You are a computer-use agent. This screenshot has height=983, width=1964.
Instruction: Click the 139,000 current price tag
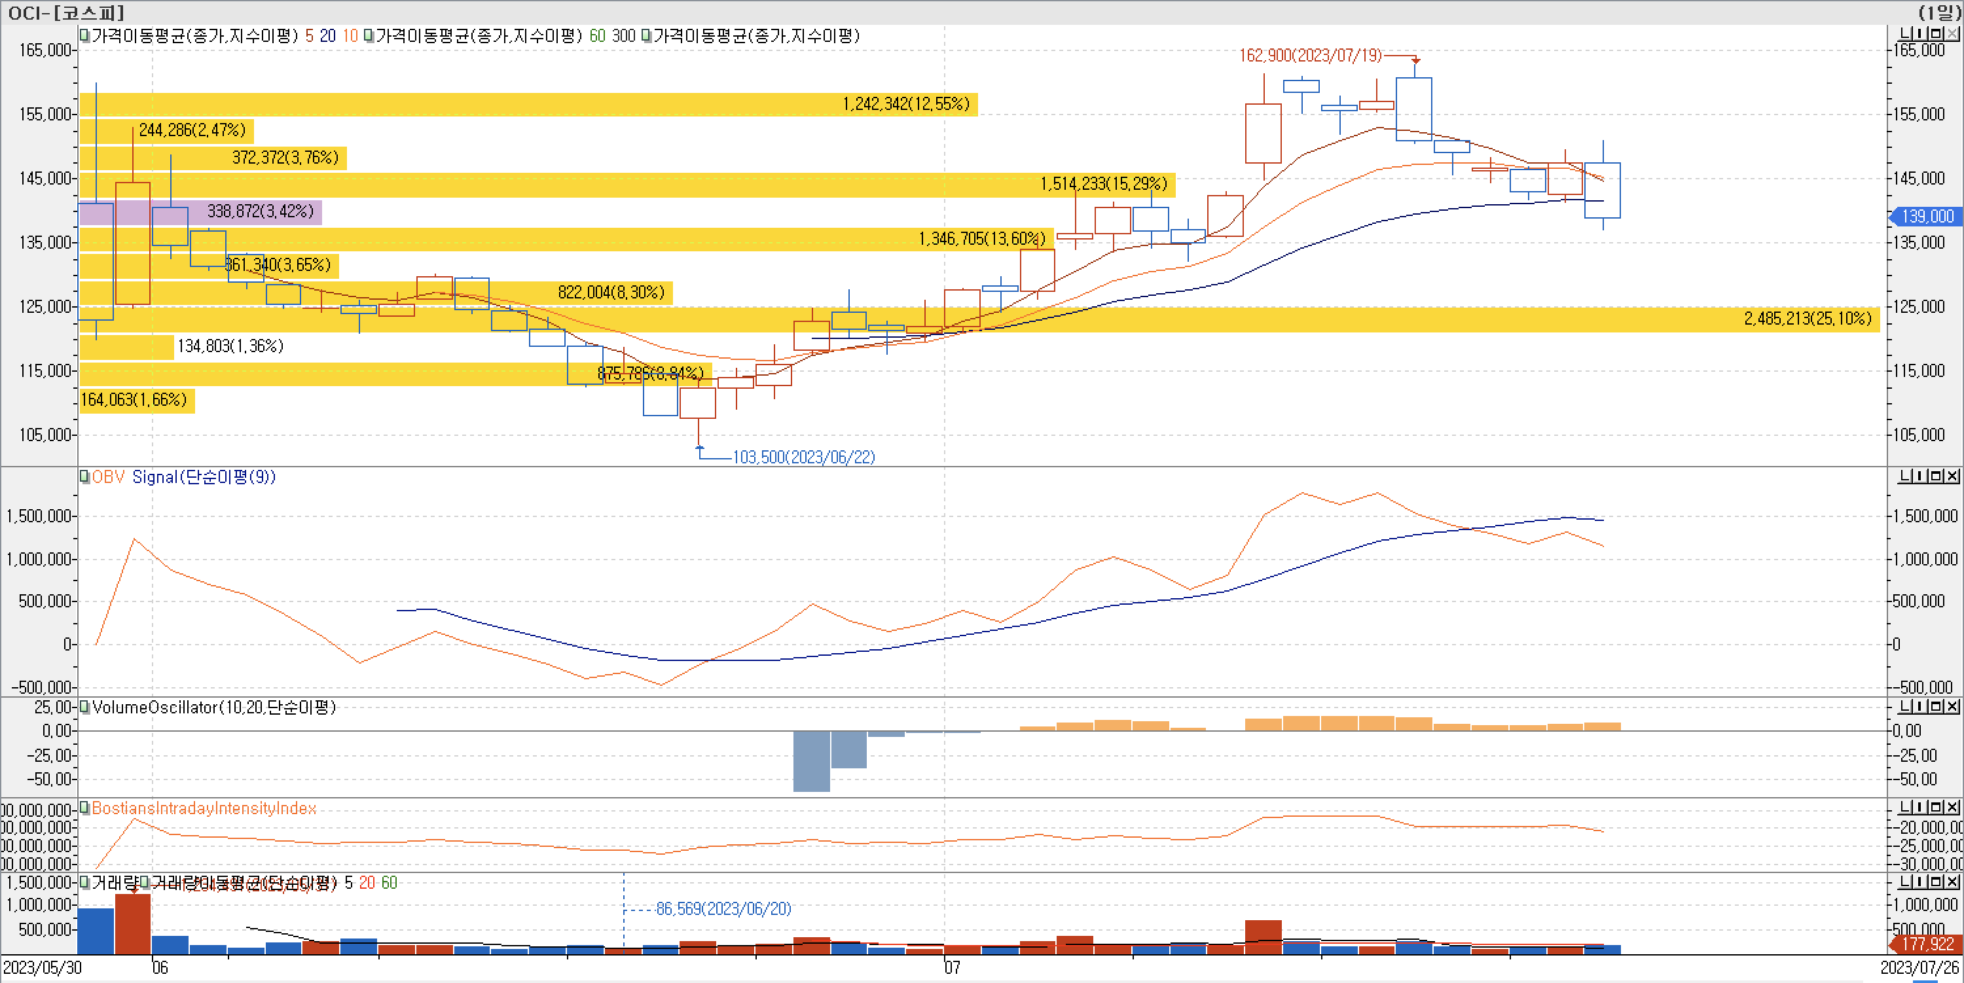pyautogui.click(x=1926, y=217)
